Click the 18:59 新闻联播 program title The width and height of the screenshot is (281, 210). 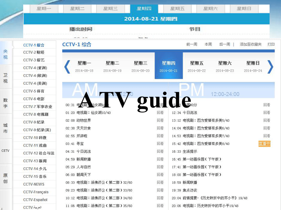coord(190,183)
